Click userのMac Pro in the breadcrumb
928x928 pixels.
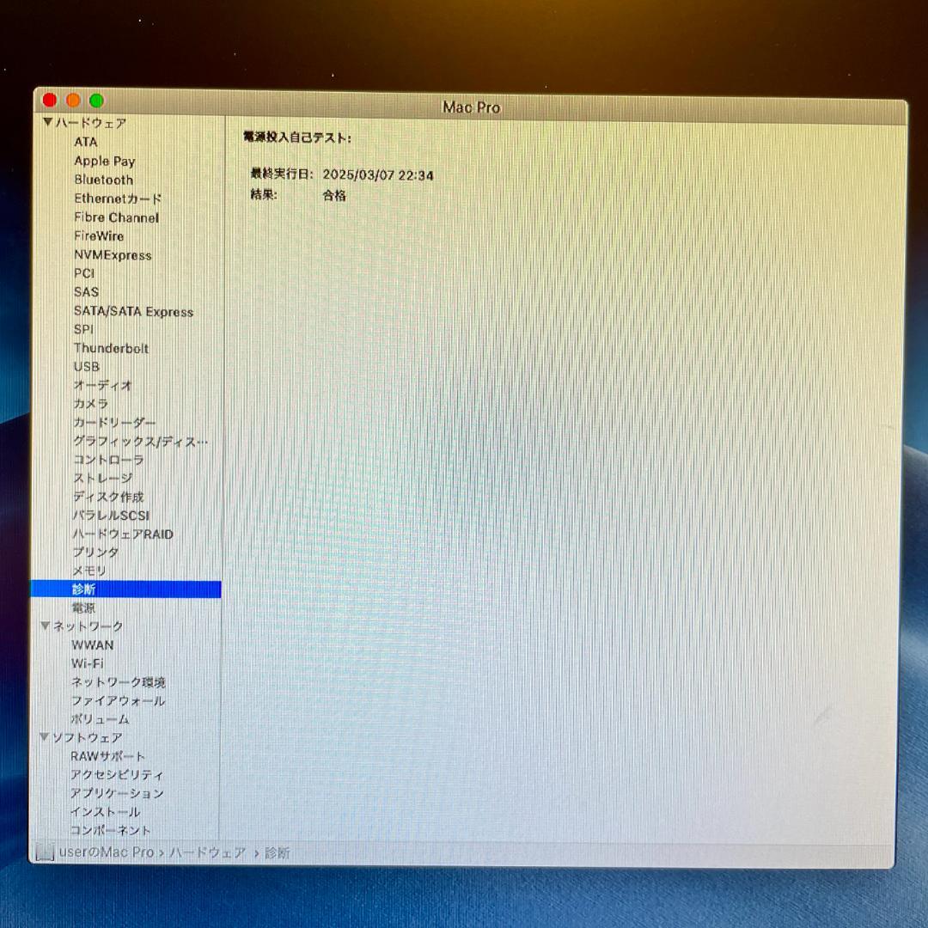[103, 852]
